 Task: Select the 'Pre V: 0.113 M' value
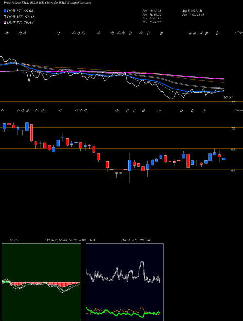[192, 15]
